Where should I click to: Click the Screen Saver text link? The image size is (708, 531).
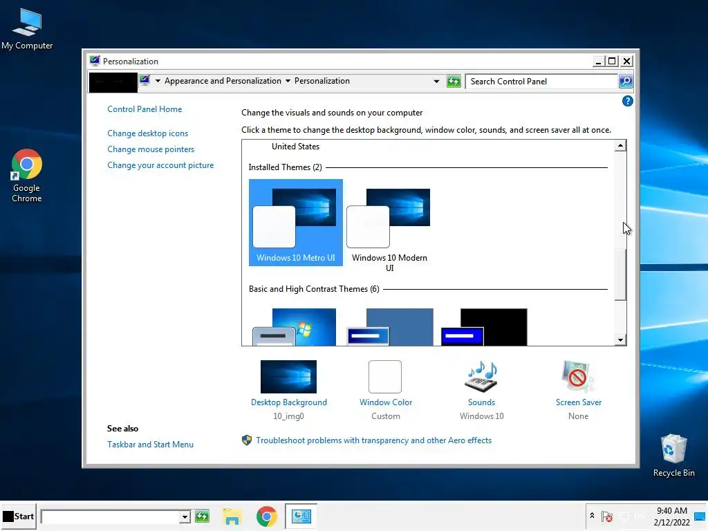click(x=579, y=402)
